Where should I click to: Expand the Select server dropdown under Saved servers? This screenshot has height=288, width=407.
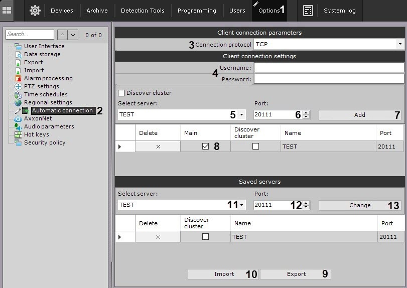[x=241, y=205]
